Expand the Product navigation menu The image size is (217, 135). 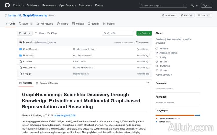[x=18, y=5]
